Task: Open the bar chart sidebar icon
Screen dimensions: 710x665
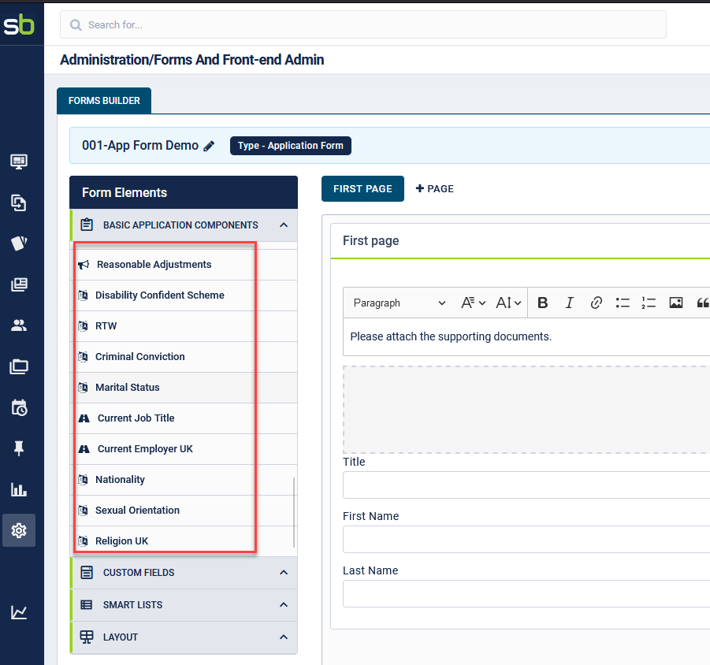Action: 19,489
